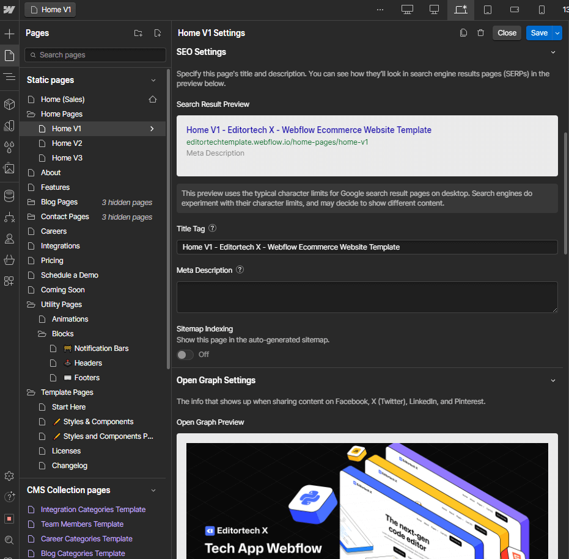Open the Assets panel
569x559 pixels.
(x=9, y=168)
